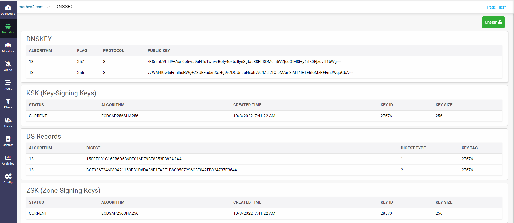
Task: Click the KSK row with Key ID 27676
Action: click(264, 116)
